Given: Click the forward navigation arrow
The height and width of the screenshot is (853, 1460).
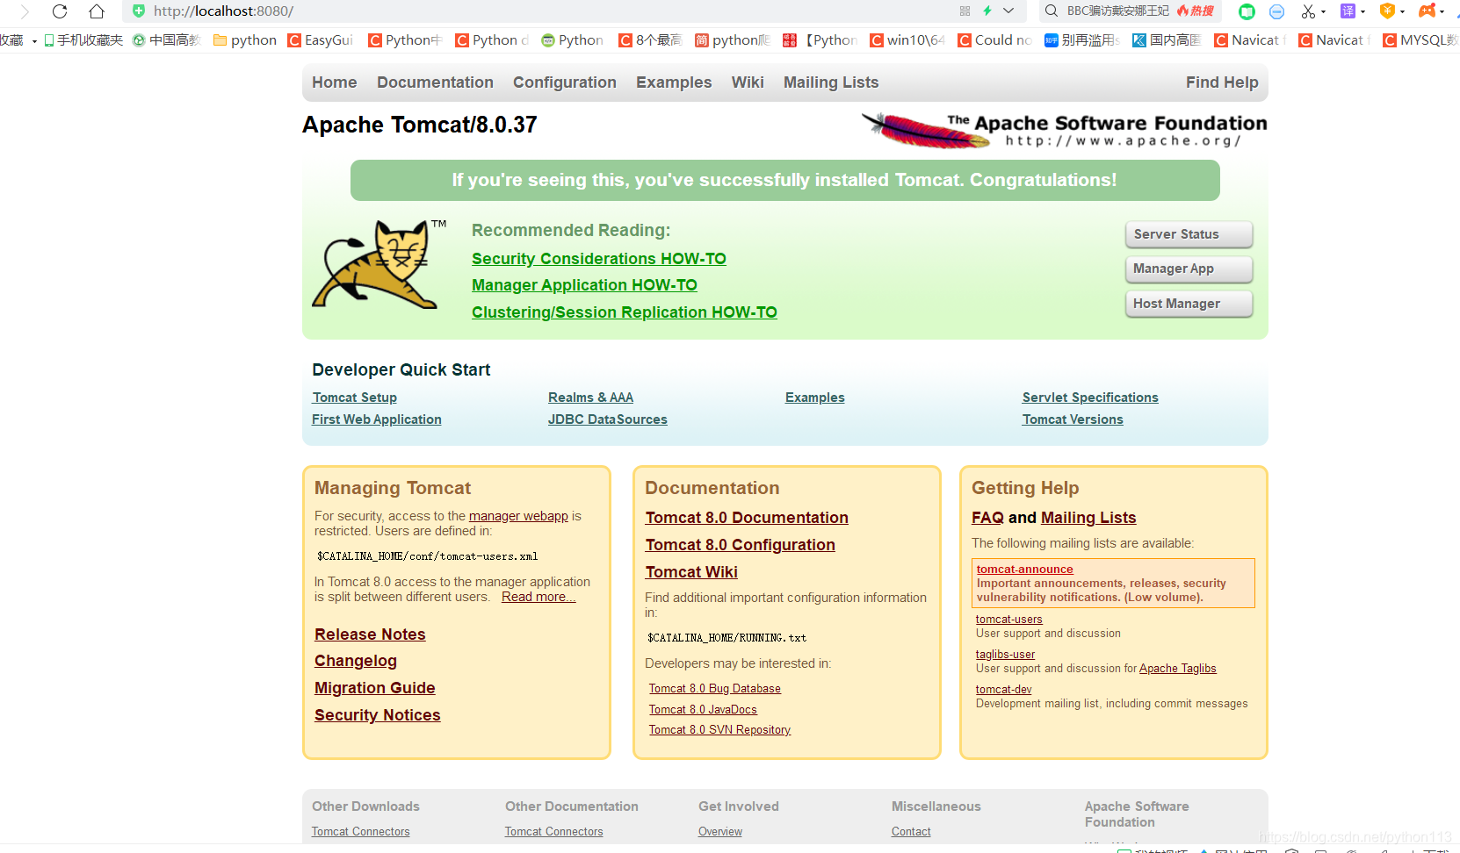Looking at the screenshot, I should coord(25,11).
